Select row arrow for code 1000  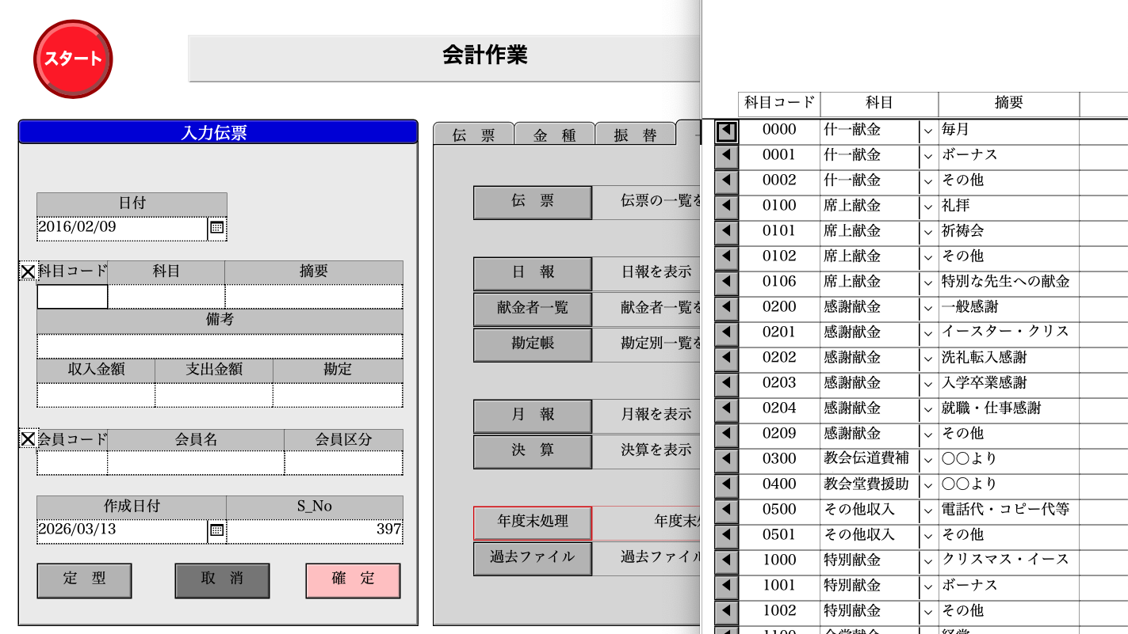[x=726, y=561]
